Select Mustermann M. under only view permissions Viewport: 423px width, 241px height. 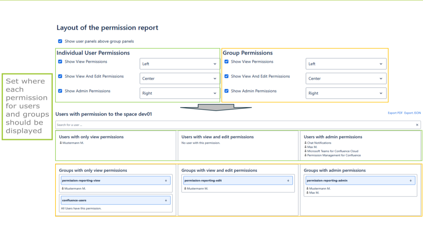[73, 143]
